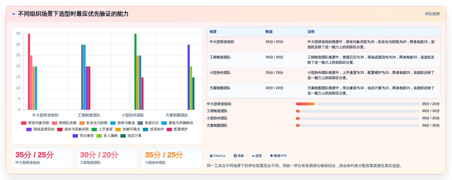This screenshot has height=180, width=452.
Task: Click the 方案制图团队 x-axis label
Action: [x=177, y=115]
